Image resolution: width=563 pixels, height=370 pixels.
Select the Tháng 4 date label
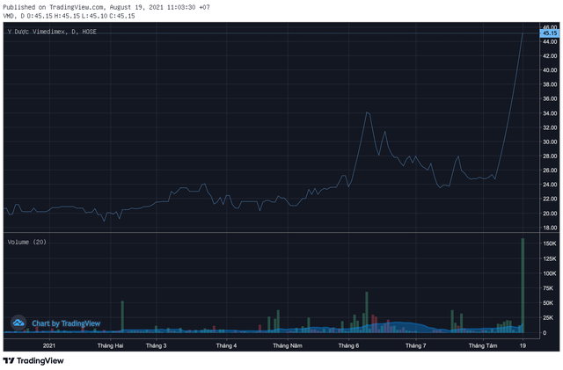226,345
